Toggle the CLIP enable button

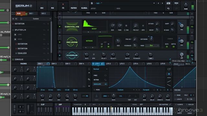coord(38,104)
